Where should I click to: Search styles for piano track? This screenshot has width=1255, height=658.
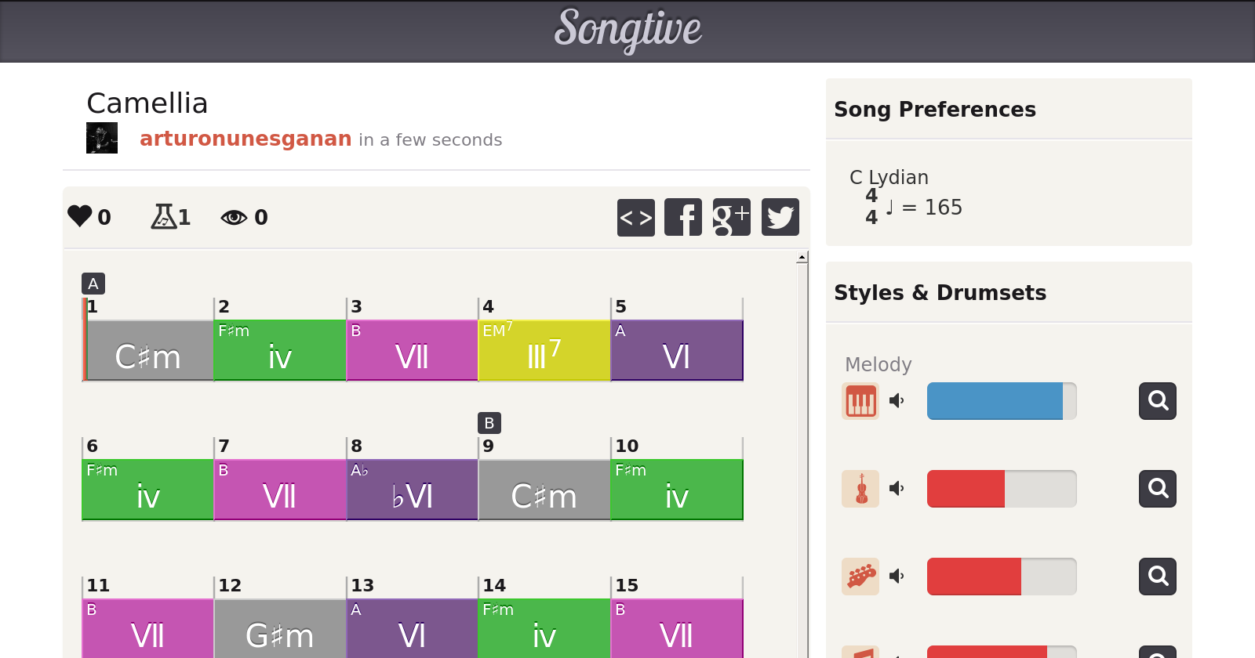click(x=1157, y=401)
